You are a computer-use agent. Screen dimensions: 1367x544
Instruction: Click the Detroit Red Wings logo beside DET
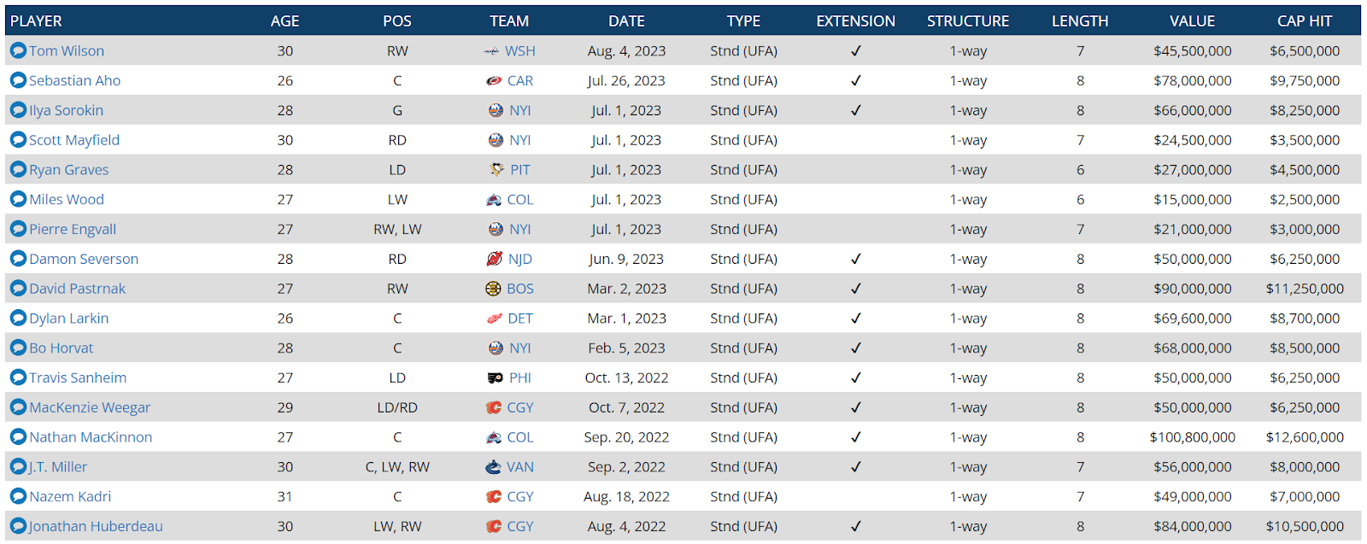pos(495,319)
